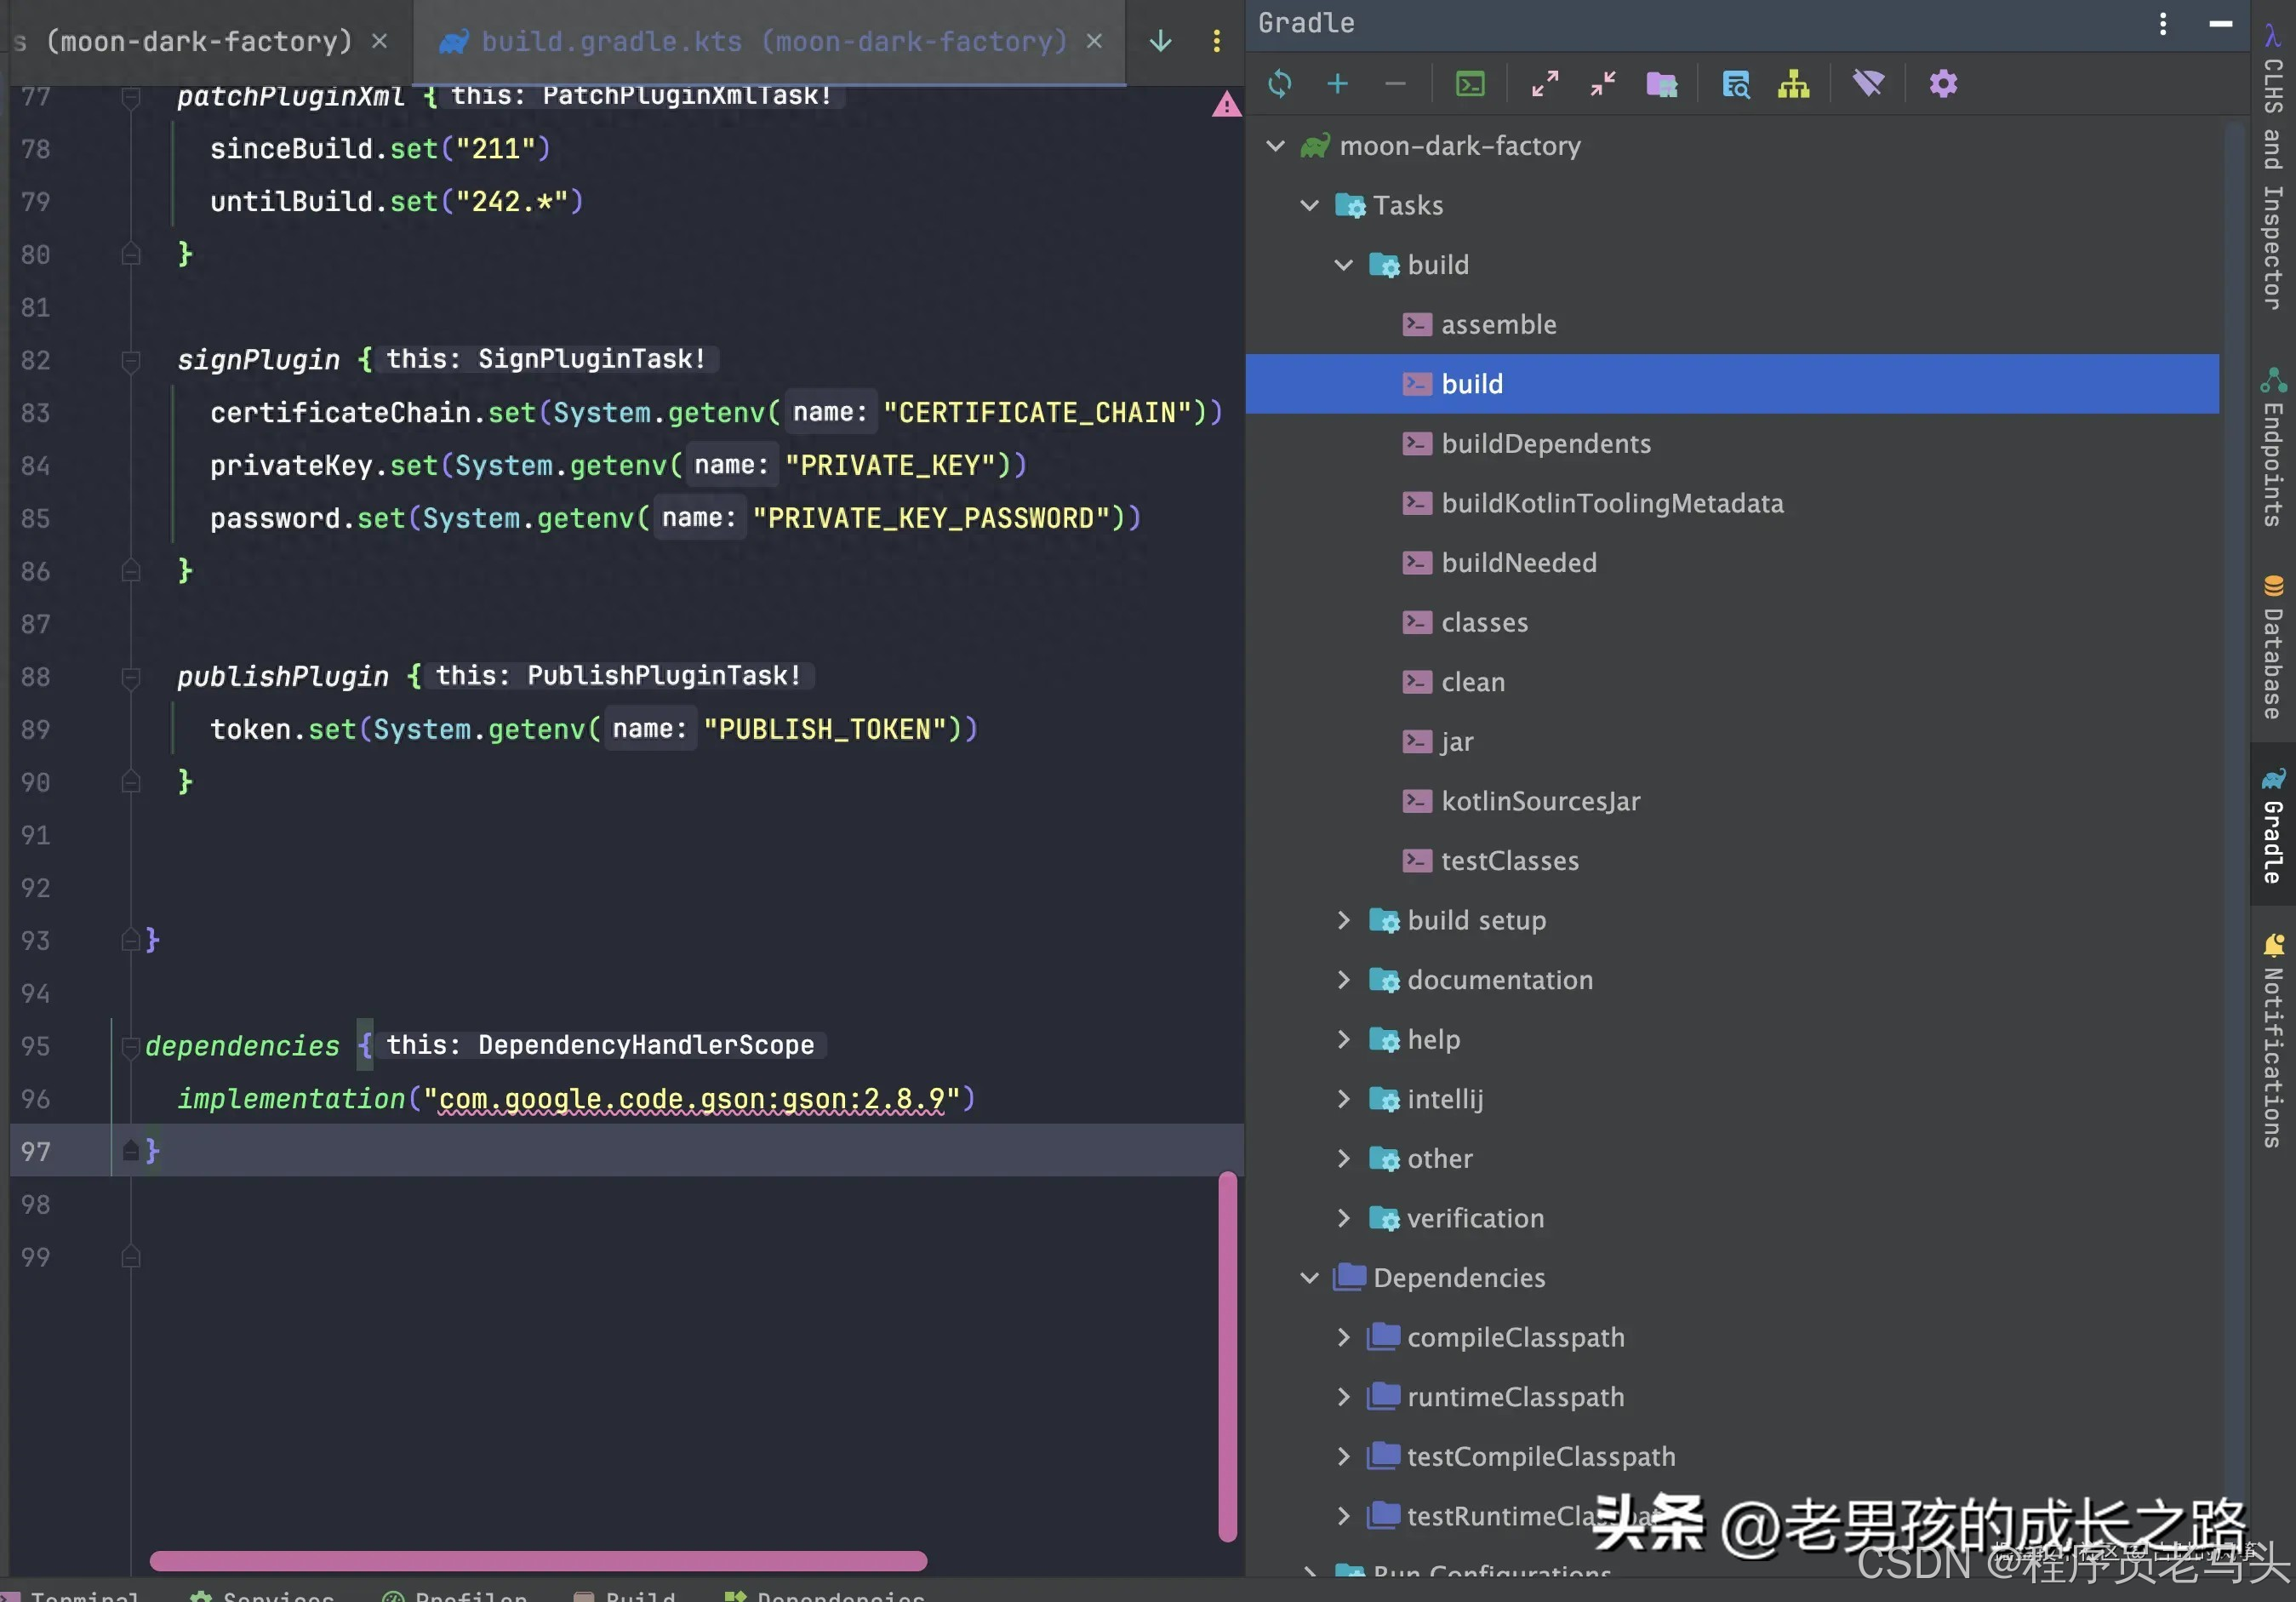
Task: Collapse the signPlugin code block fold marker
Action: click(x=130, y=360)
